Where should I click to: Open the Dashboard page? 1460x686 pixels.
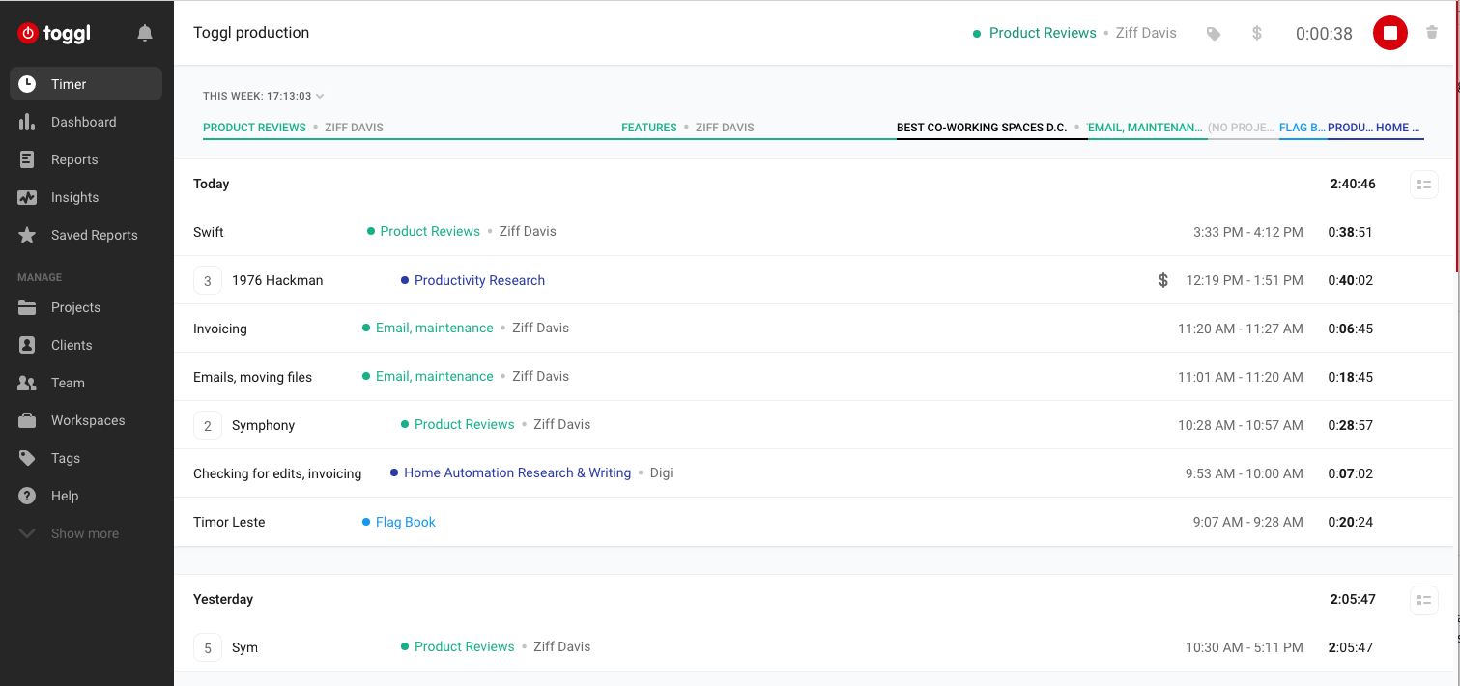[86, 122]
